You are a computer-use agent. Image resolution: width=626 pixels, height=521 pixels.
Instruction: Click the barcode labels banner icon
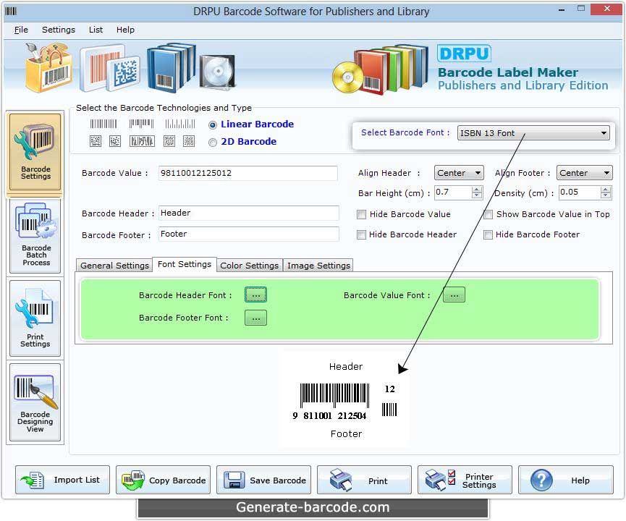(110, 68)
